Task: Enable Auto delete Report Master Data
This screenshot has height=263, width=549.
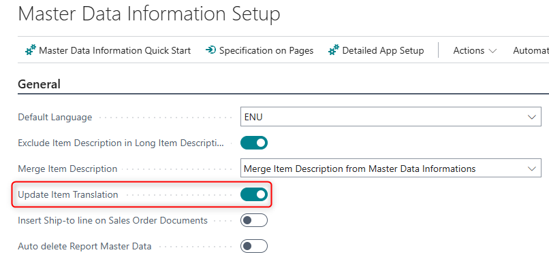Action: (x=254, y=246)
